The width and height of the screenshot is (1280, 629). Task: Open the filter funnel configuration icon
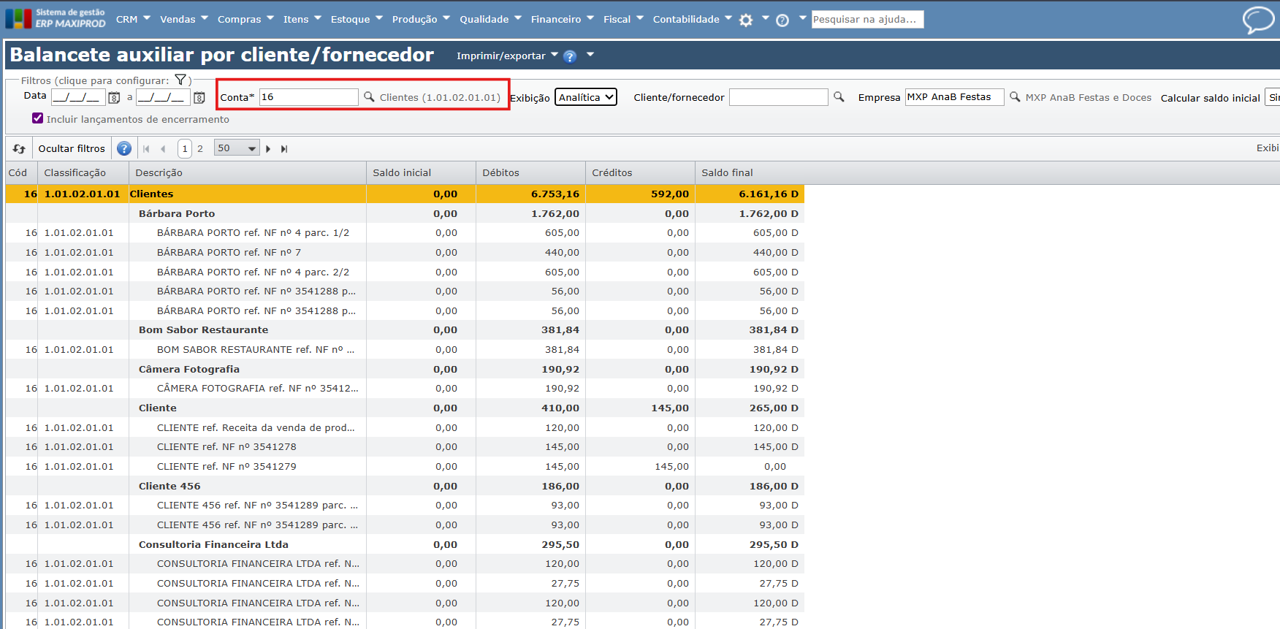point(180,80)
